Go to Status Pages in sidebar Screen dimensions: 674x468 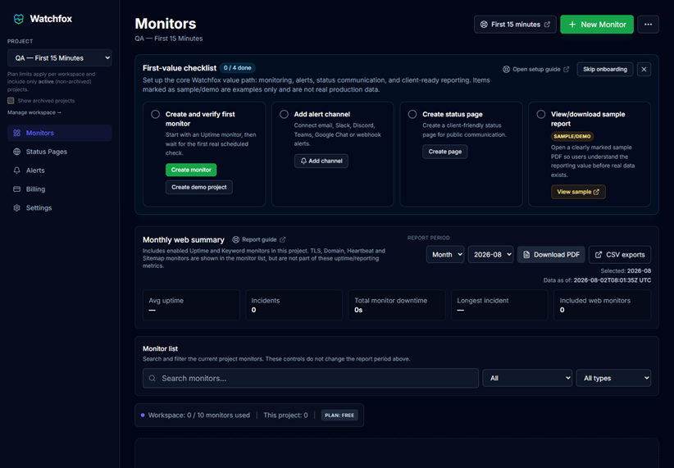tap(60, 152)
